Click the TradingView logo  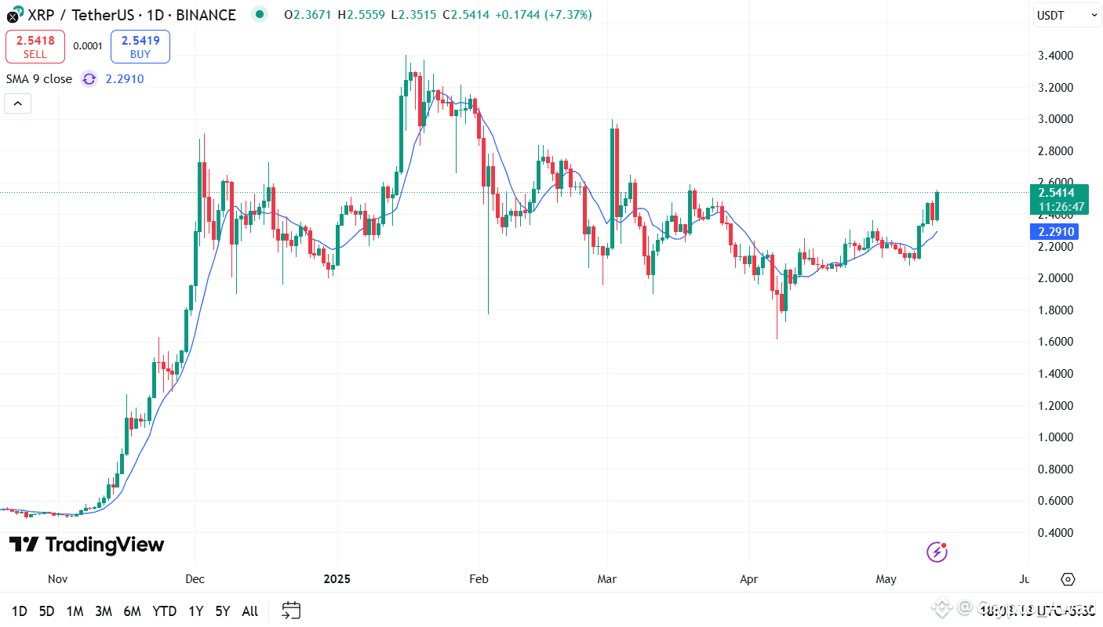[86, 545]
